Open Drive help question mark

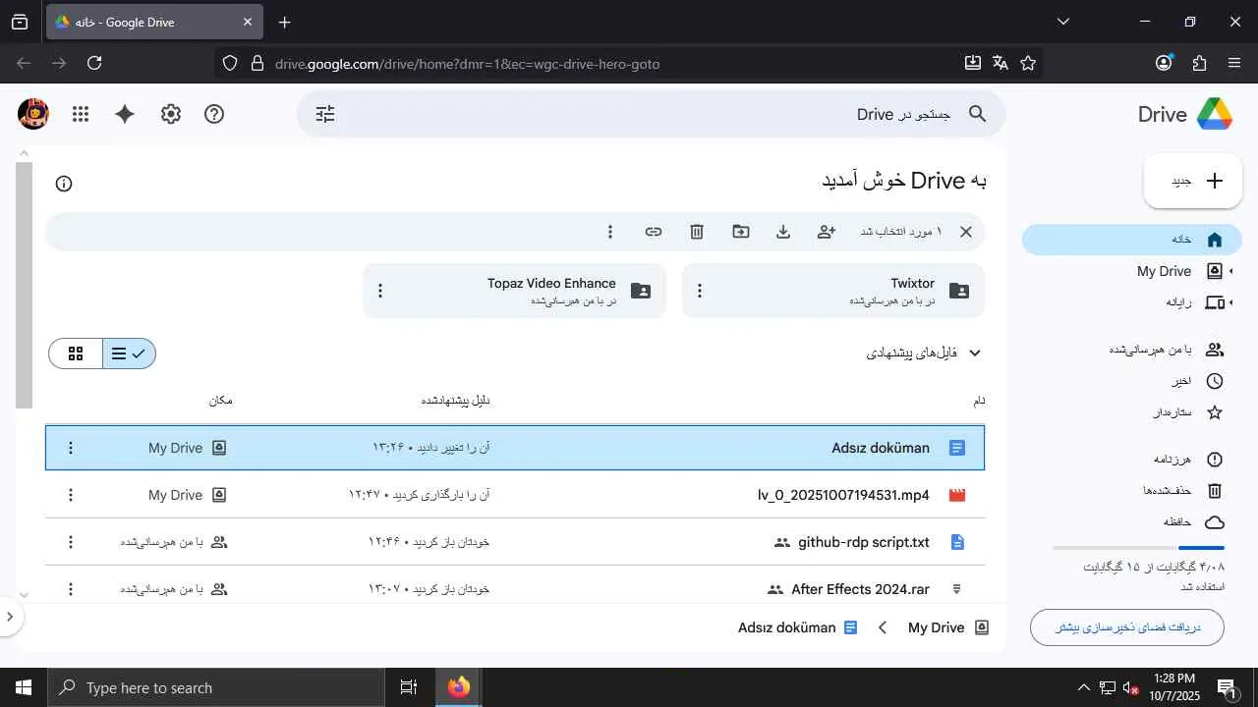214,114
